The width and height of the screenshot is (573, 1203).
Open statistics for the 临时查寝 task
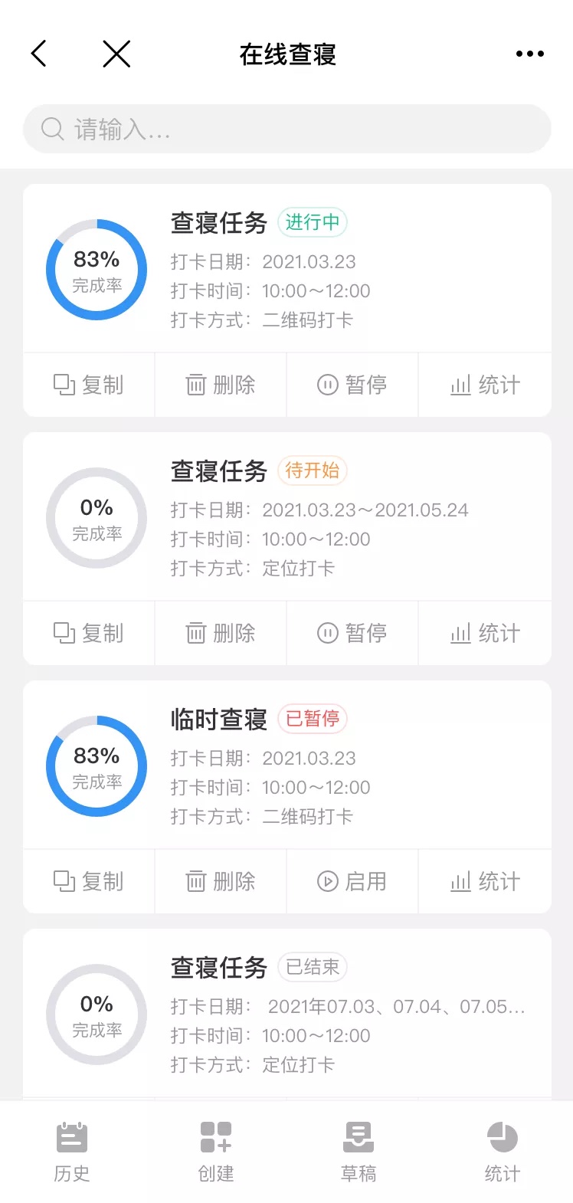485,881
